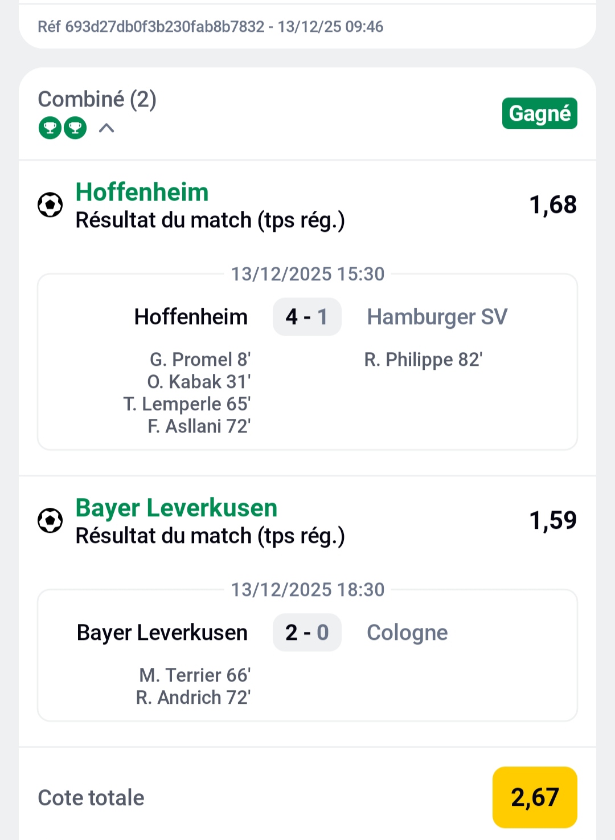The width and height of the screenshot is (615, 840).
Task: Tap the 2 - 0 score box
Action: pyautogui.click(x=307, y=633)
